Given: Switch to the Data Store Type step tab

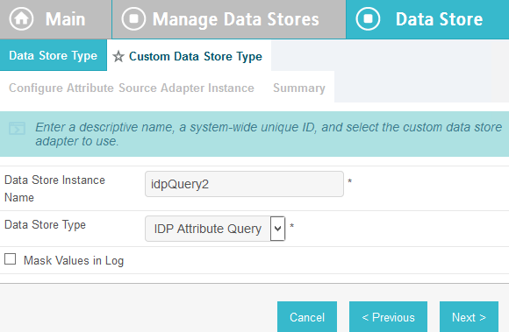Looking at the screenshot, I should click(54, 55).
